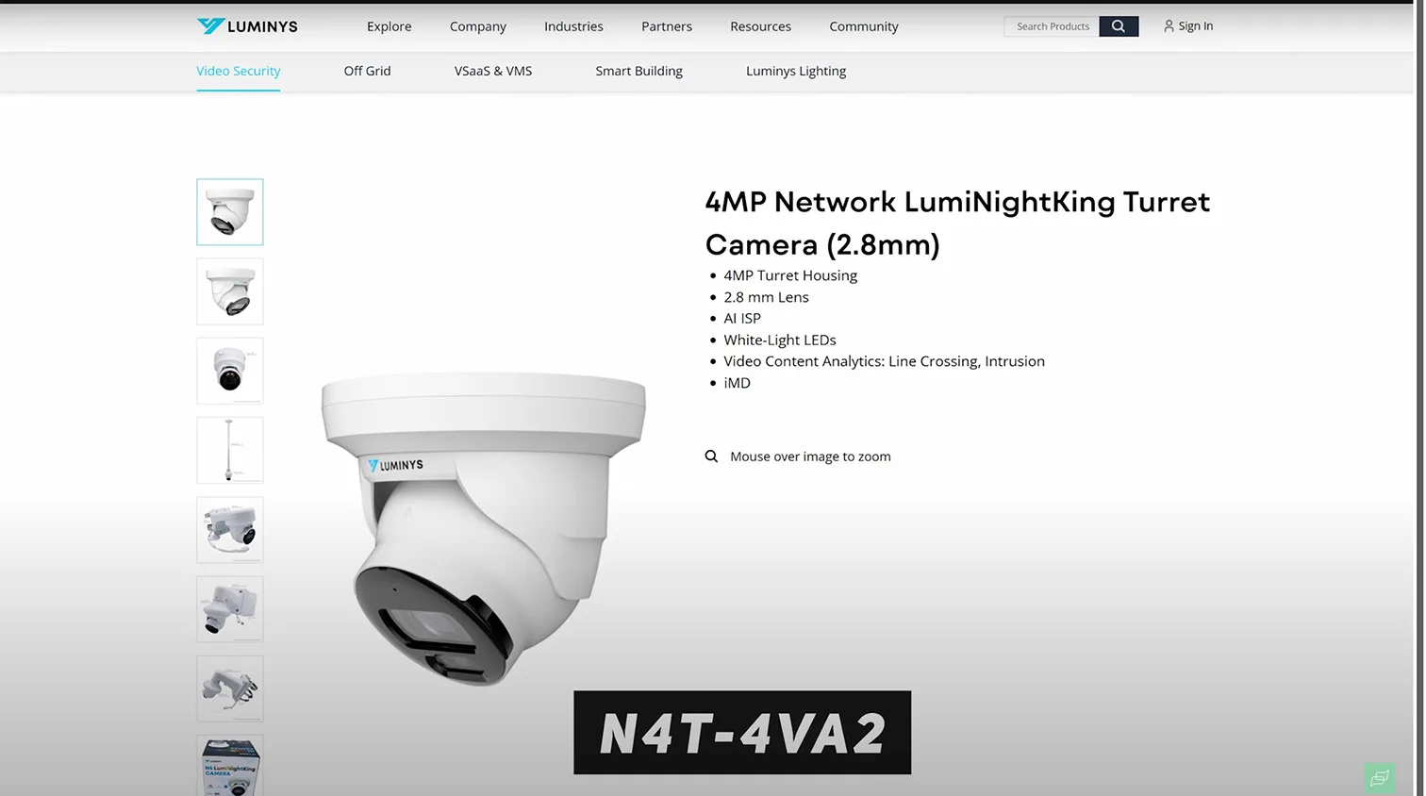Open the chat widget icon
This screenshot has height=796, width=1426.
(1380, 778)
